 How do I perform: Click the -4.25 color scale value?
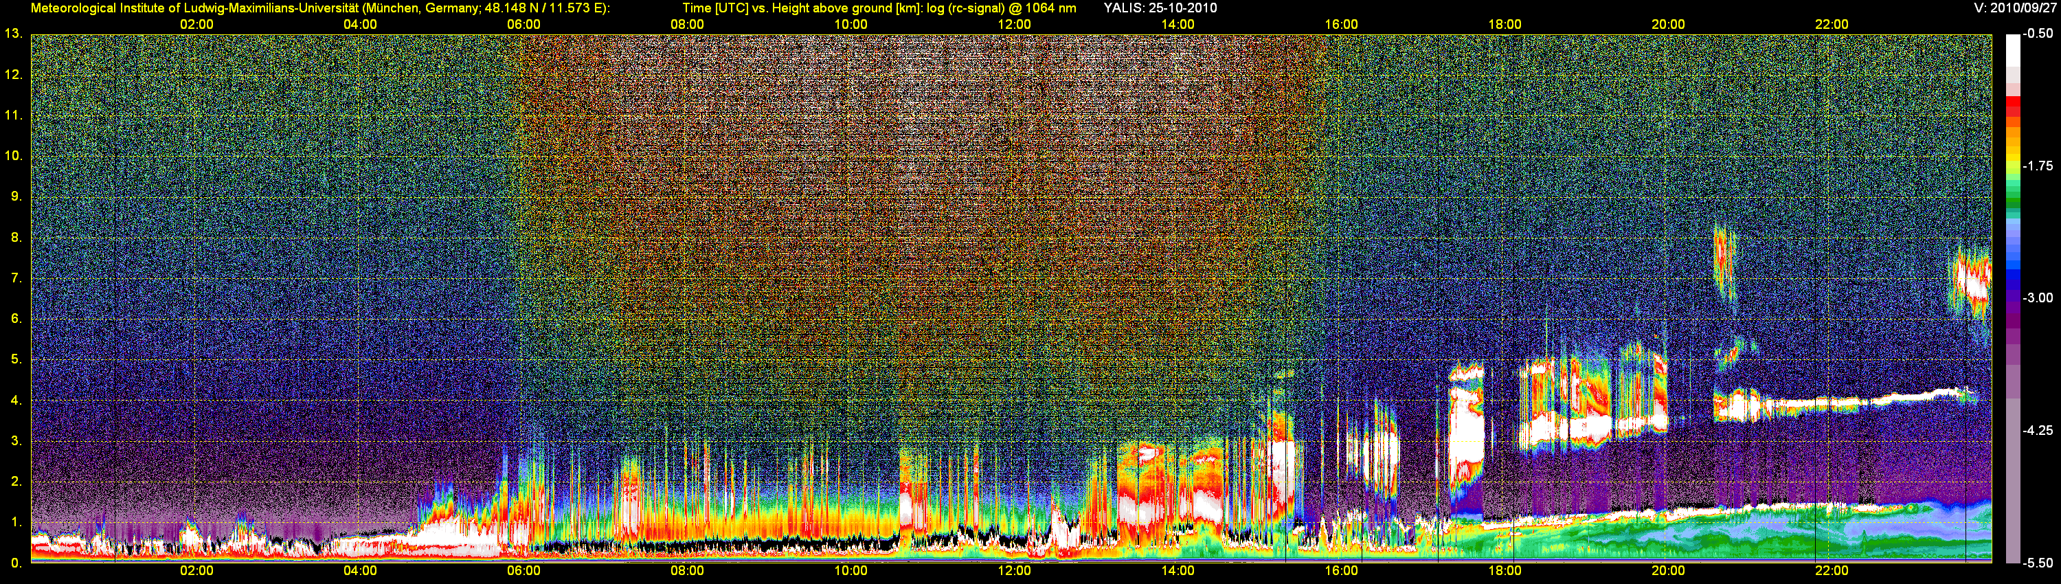click(x=2037, y=430)
